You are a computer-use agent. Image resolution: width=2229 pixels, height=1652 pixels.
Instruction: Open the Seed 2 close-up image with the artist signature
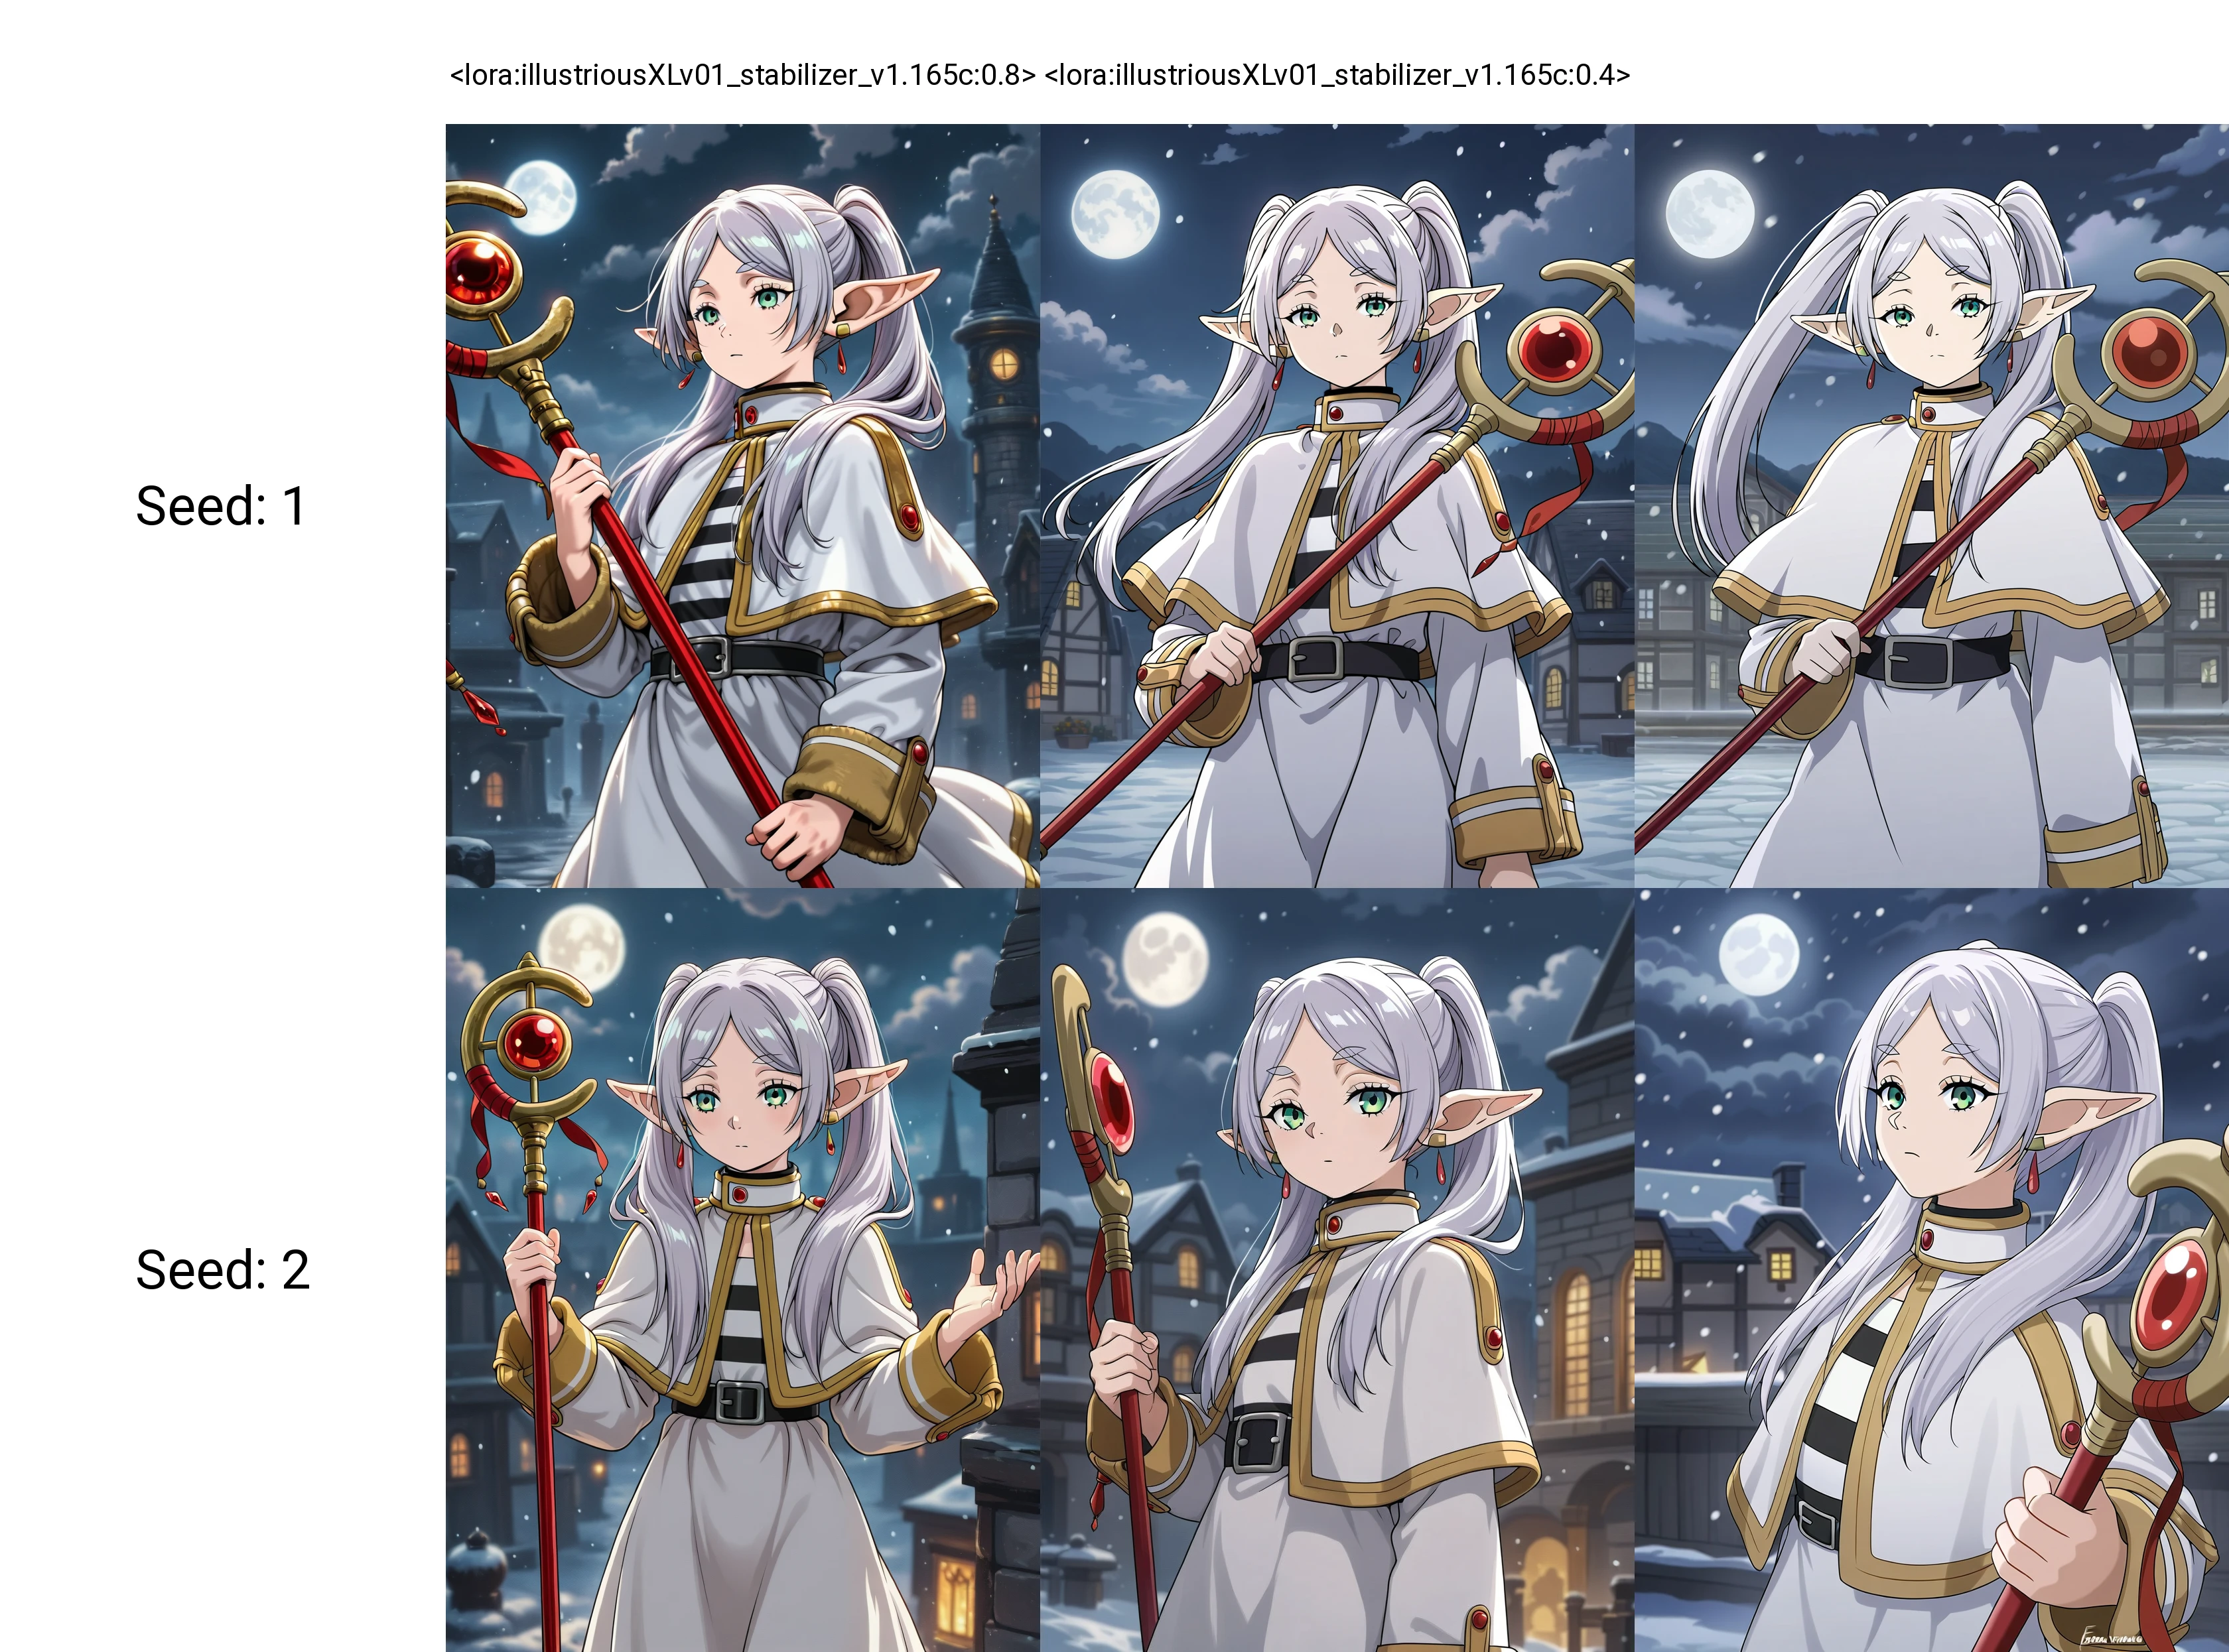(1932, 1270)
